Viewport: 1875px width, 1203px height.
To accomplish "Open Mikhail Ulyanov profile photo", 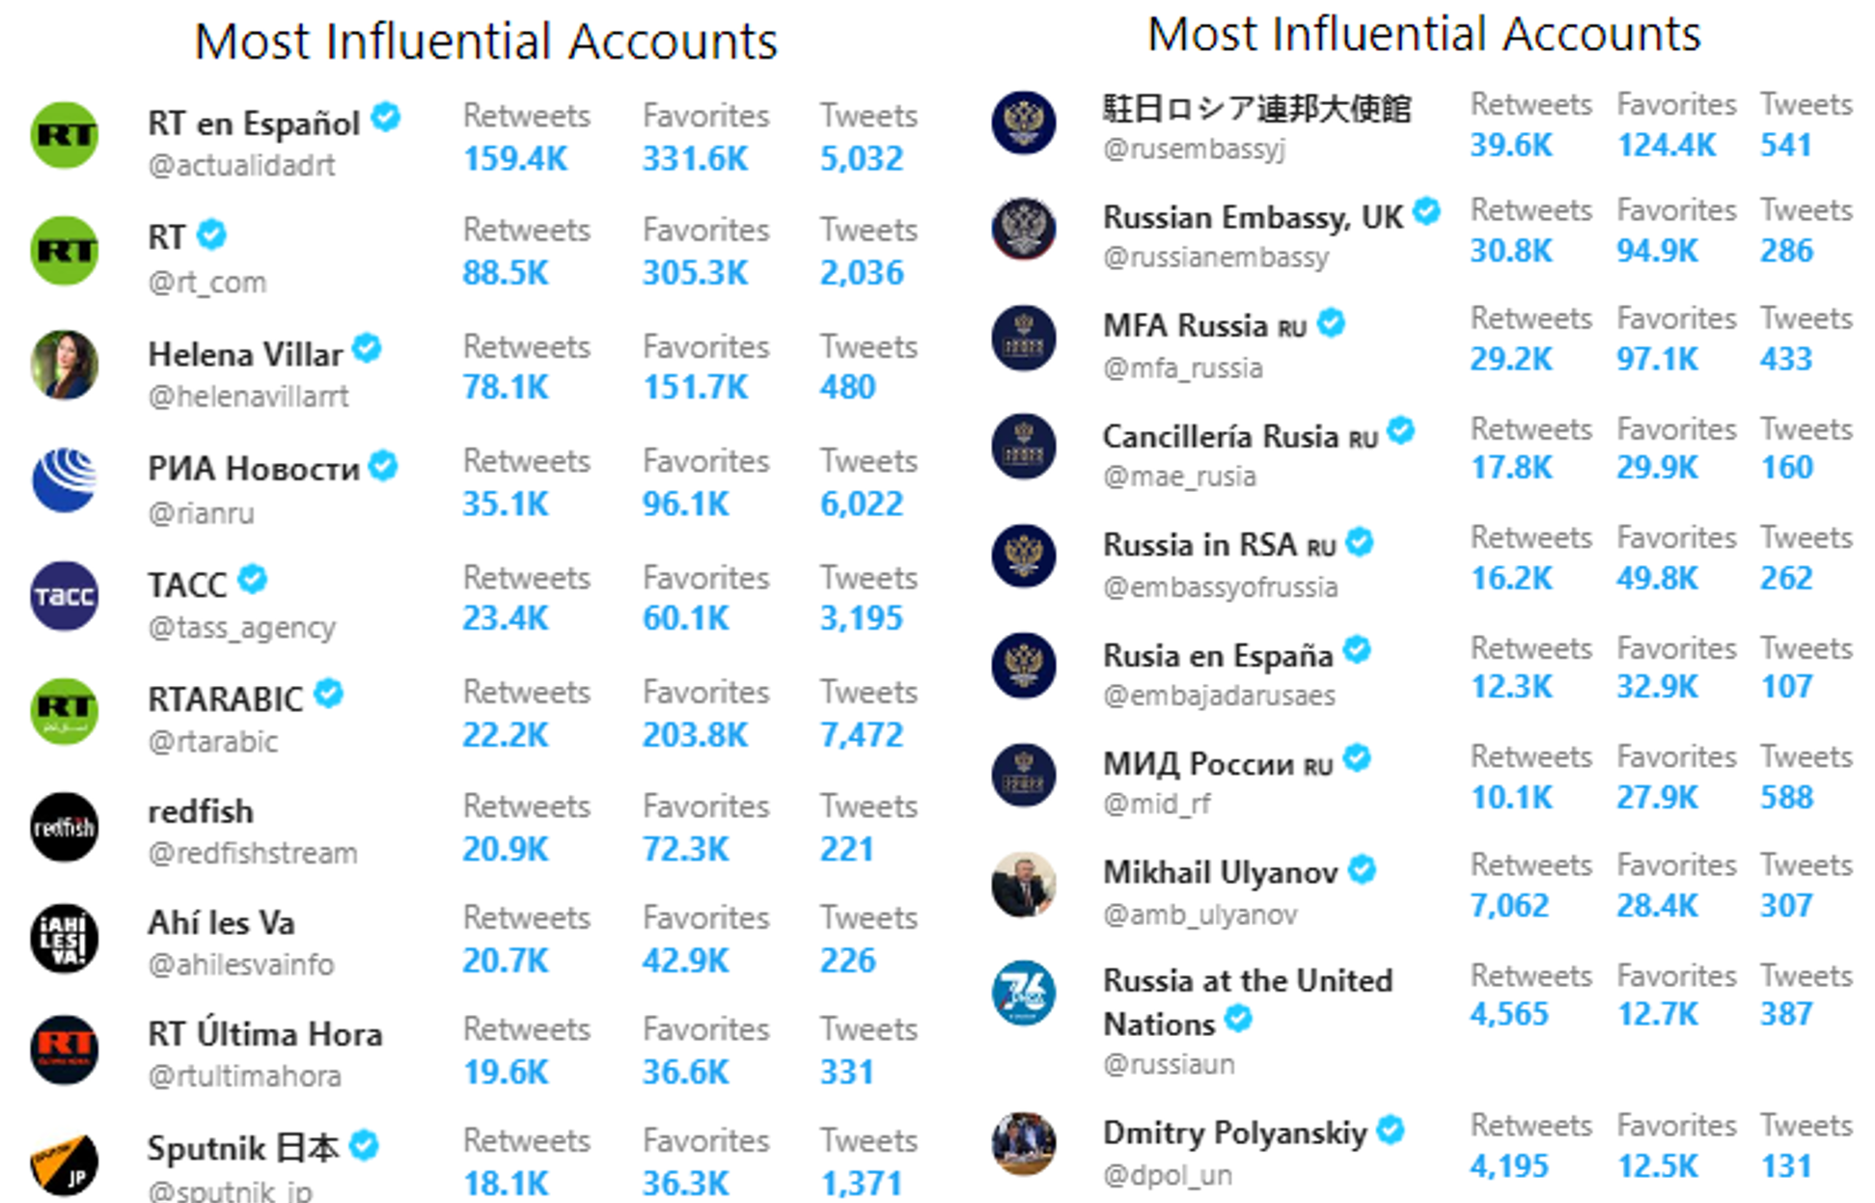I will point(1024,884).
